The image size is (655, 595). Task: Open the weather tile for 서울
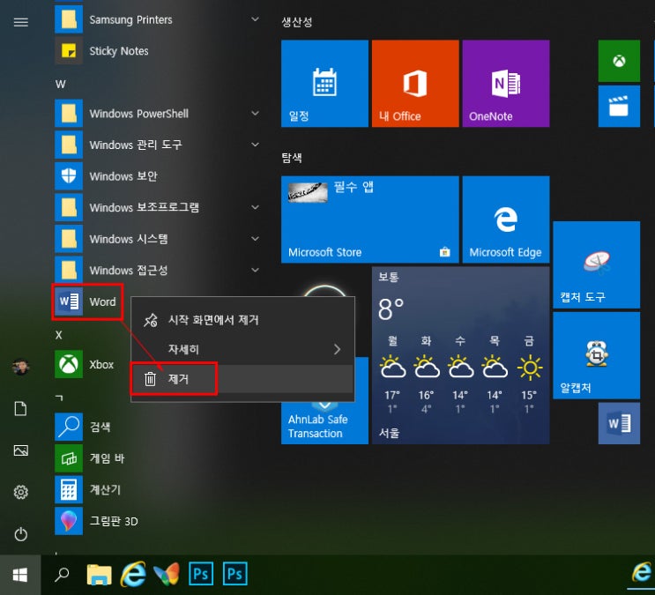point(461,355)
